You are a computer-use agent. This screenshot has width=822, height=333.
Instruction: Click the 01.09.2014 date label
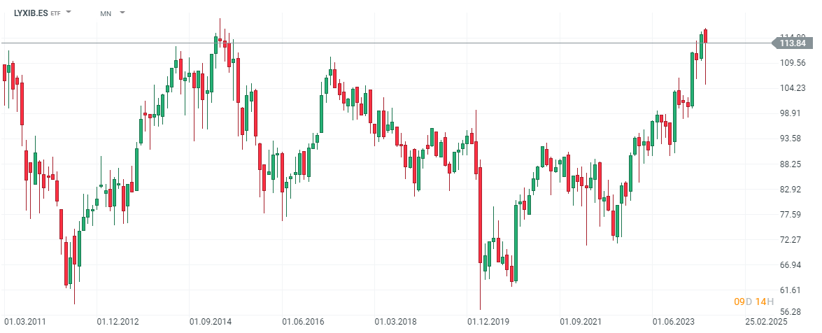pyautogui.click(x=211, y=322)
